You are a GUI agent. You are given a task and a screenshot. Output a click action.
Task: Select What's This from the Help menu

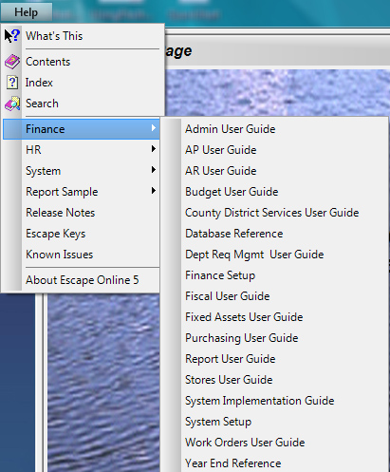click(83, 36)
